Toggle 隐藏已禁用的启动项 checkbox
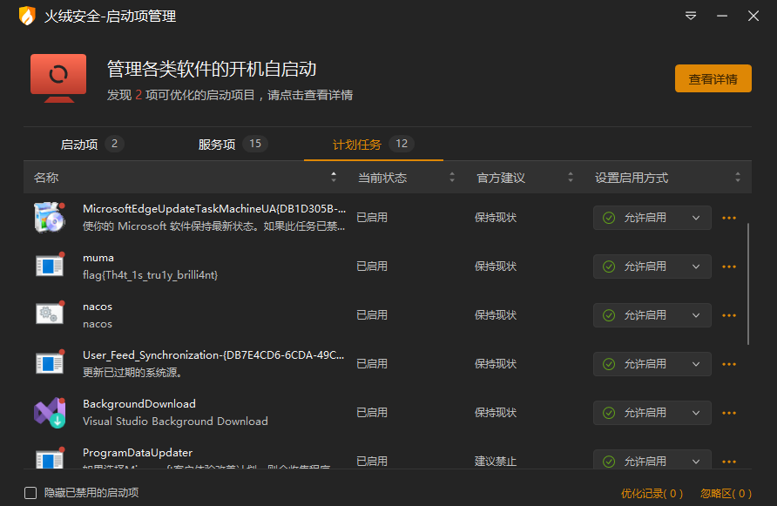777x506 pixels. coord(30,493)
